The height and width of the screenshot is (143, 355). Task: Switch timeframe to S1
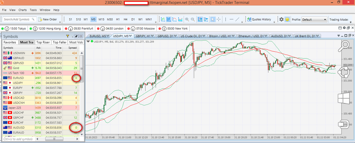[70, 19]
